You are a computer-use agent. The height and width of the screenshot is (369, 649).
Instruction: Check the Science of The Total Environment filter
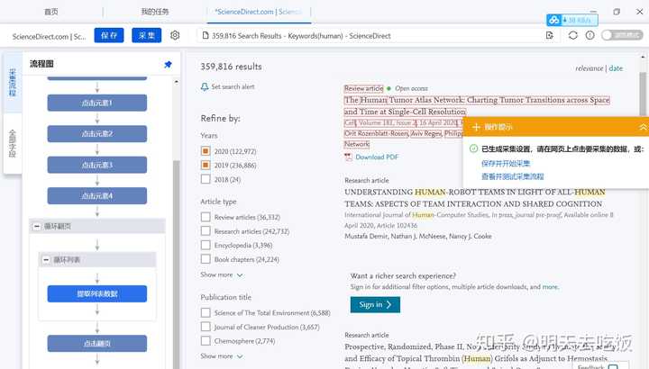tap(206, 313)
